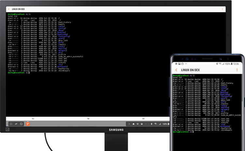
Task: Click the Tab key on terminal key bar
Action: click(x=88, y=119)
